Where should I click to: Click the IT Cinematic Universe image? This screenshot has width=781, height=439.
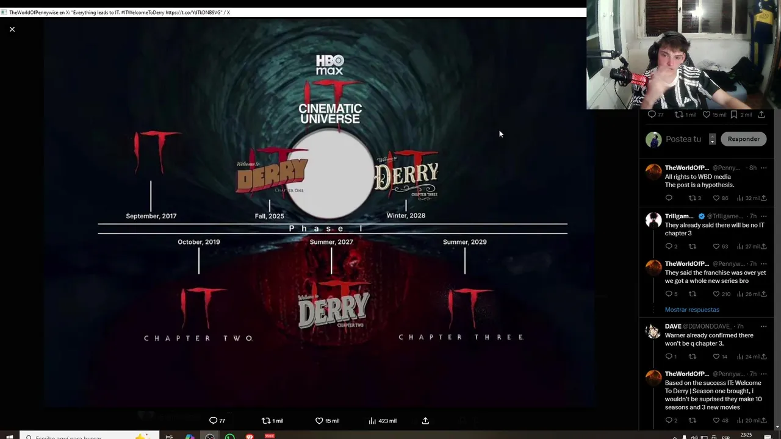[x=319, y=212]
